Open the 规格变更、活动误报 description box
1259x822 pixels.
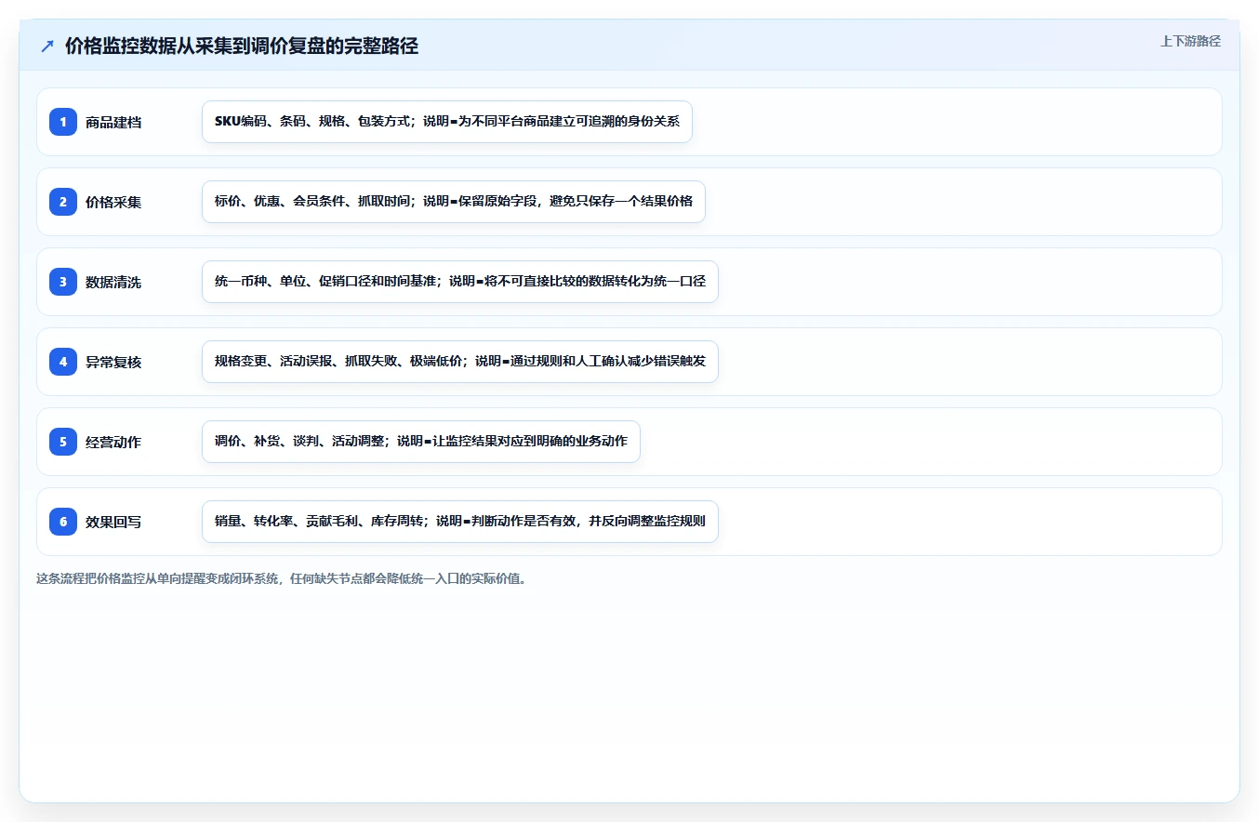[460, 362]
